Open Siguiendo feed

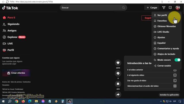click(x=11, y=24)
